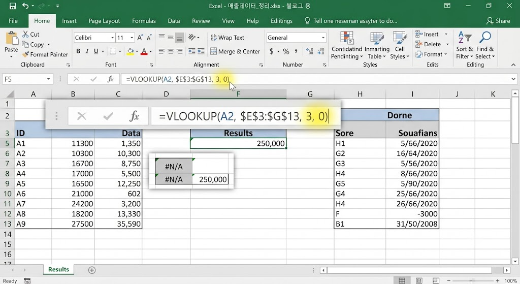Switch to Normal view in status bar
Viewport: 520px width, 284px height.
[x=402, y=280]
